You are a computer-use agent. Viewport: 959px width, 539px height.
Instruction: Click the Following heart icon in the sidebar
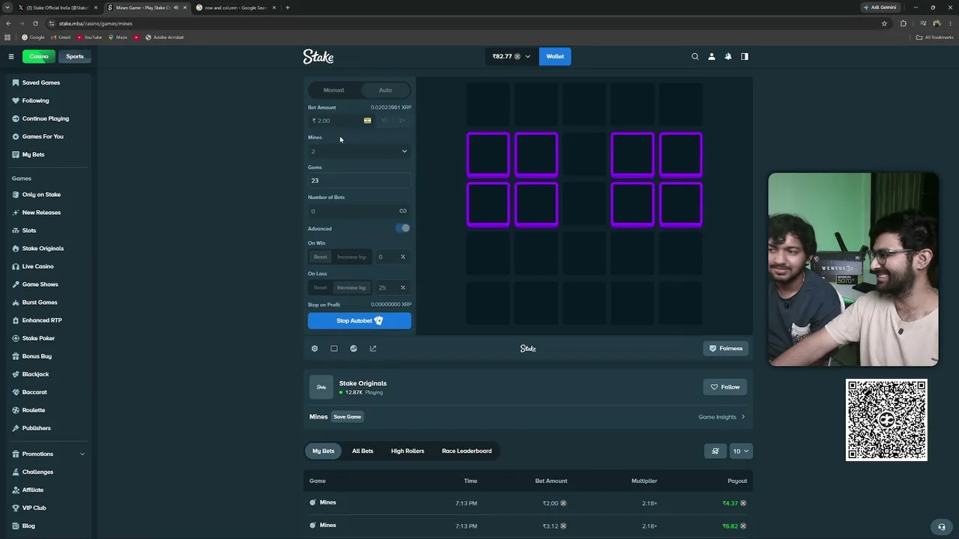click(x=16, y=100)
